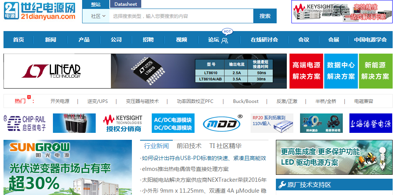Open the AC/DC电源模块 sponsor banner
This screenshot has height=195, width=393.
coord(173,123)
